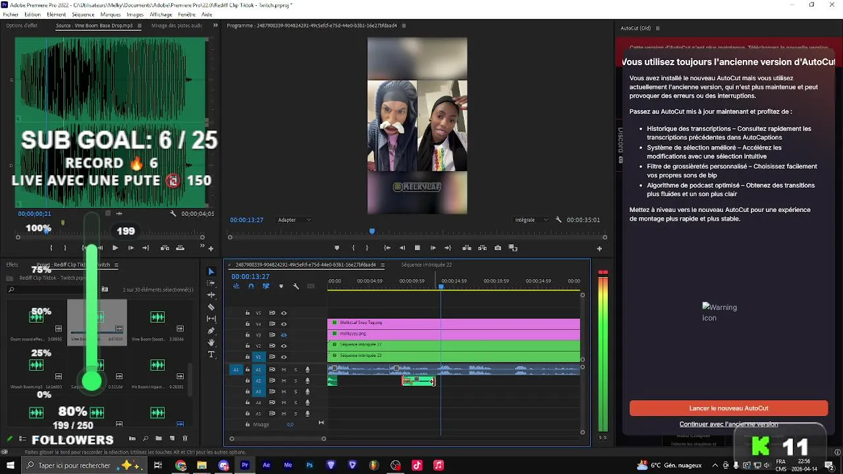
Task: Select the Selection tool in the timeline toolbar
Action: tap(211, 271)
